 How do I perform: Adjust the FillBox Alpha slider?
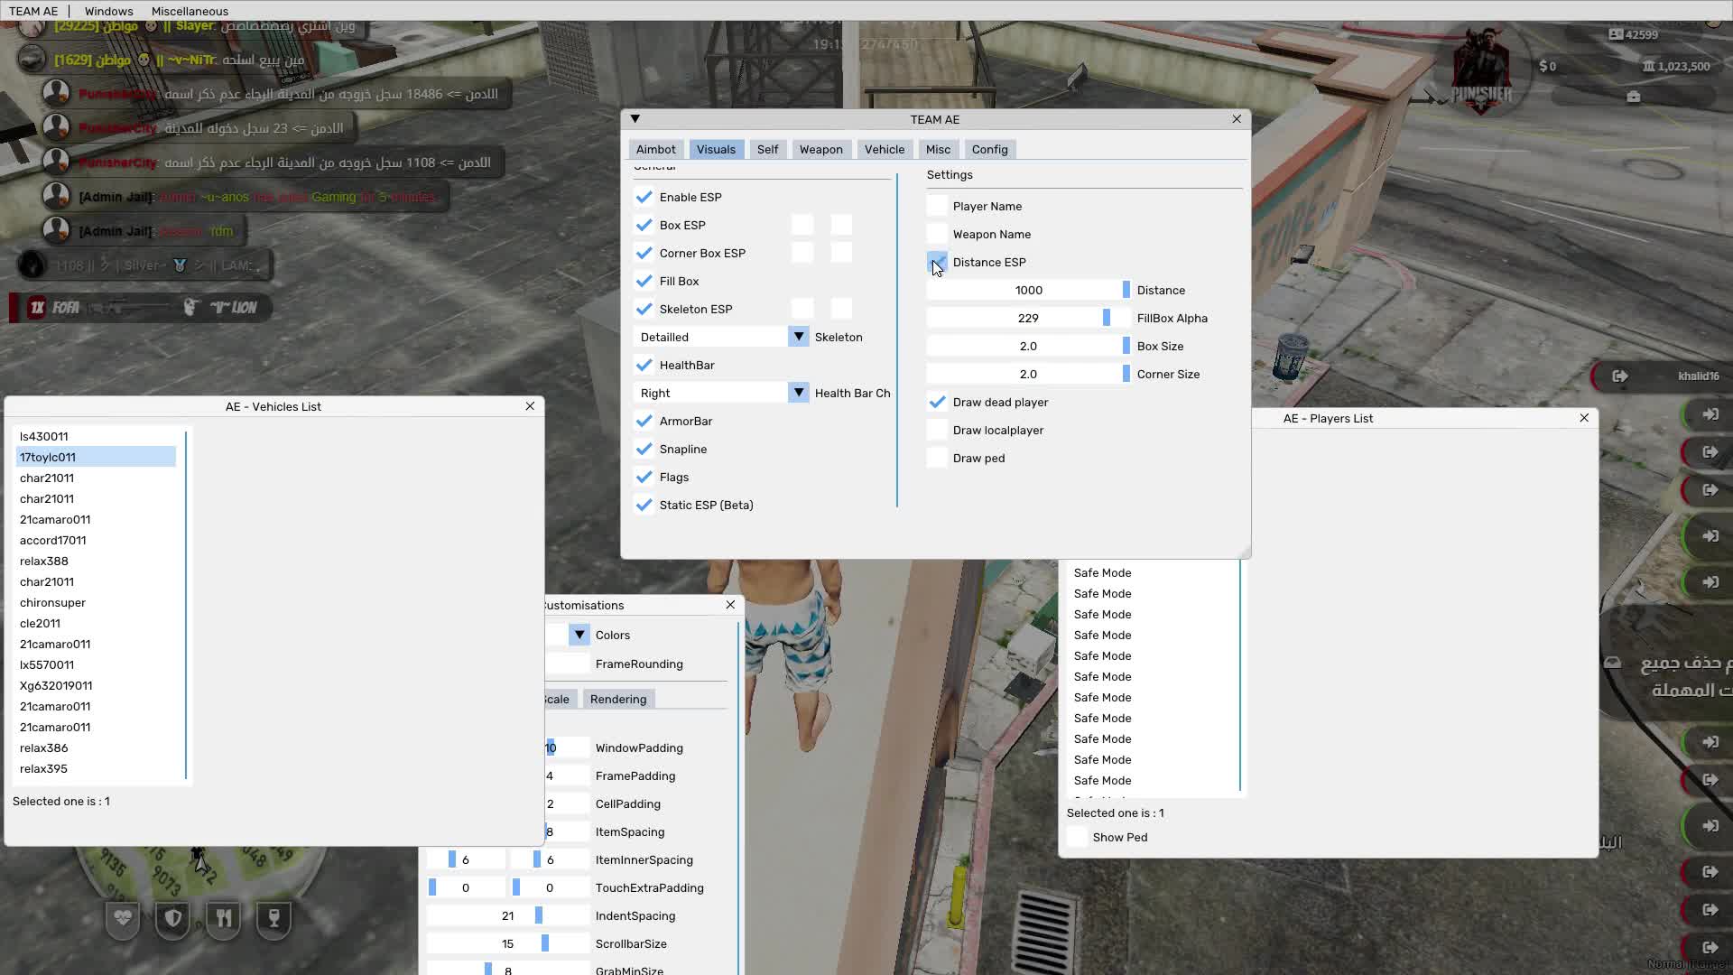tap(1106, 318)
